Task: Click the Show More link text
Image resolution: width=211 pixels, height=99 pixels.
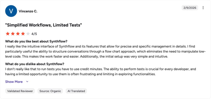Action: click(14, 82)
